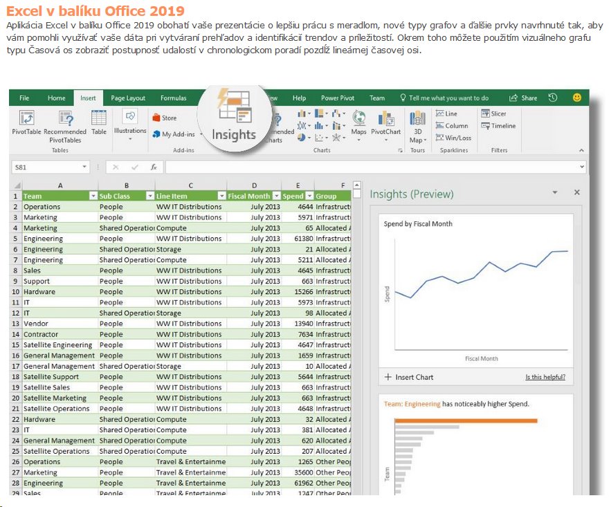611x507 pixels.
Task: Open the Team column filter dropdown
Action: (x=93, y=196)
